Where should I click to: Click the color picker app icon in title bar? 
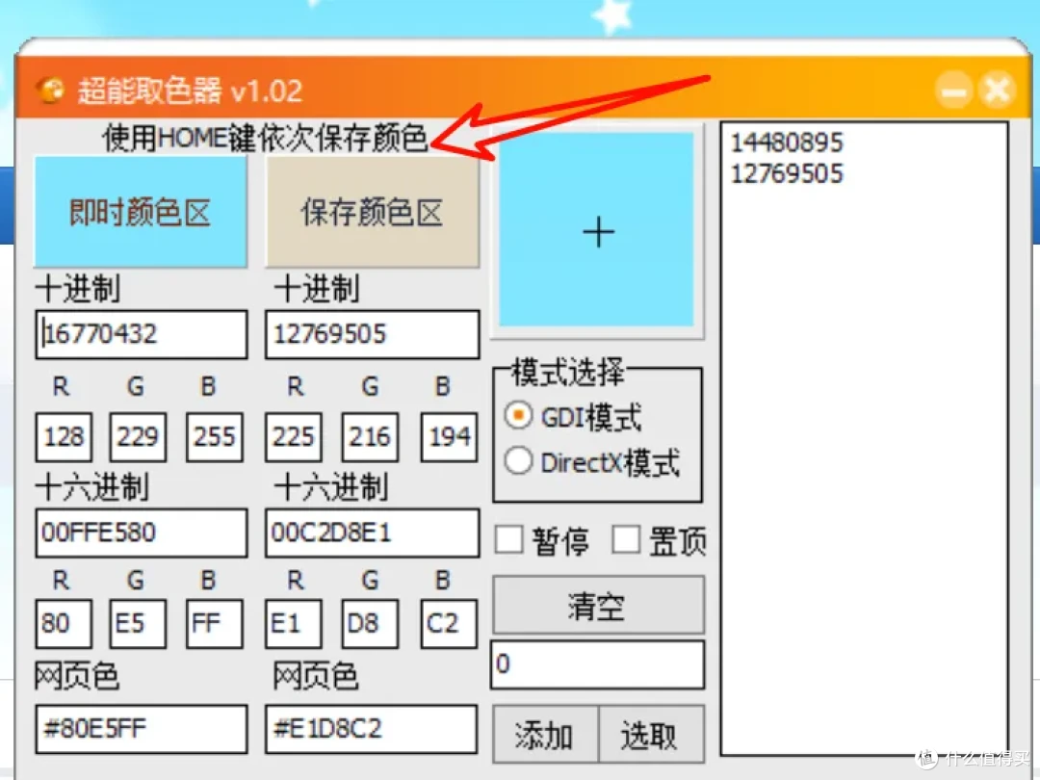[50, 91]
